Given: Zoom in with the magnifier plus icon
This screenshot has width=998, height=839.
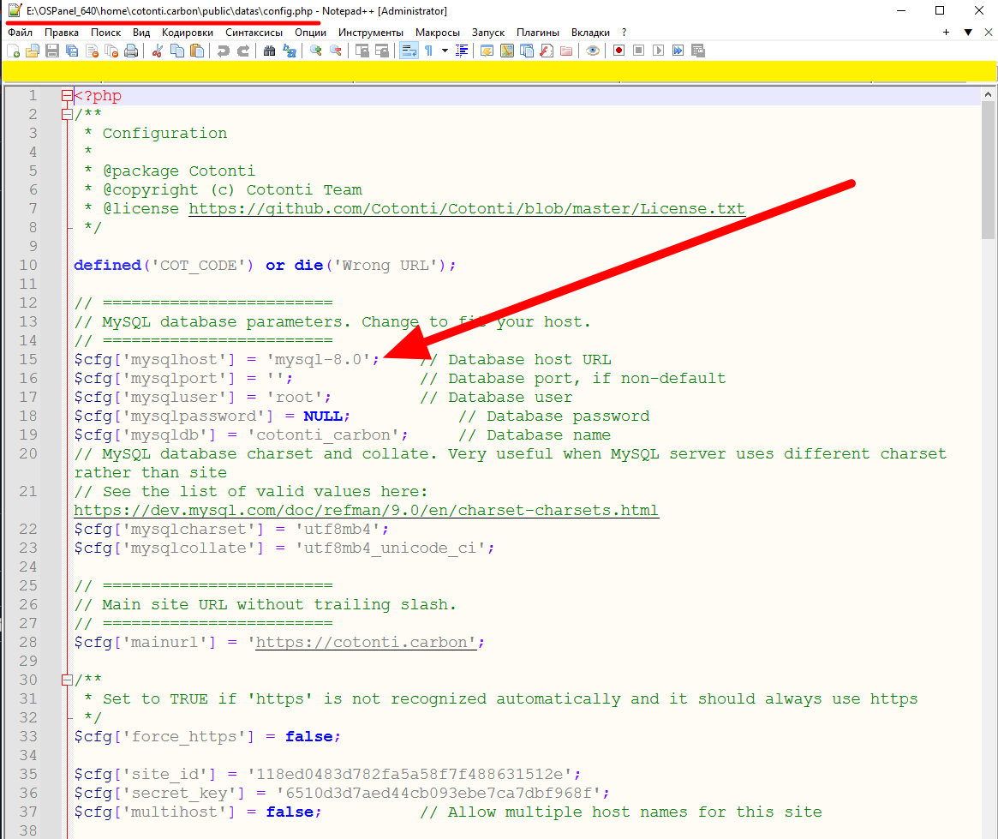Looking at the screenshot, I should click(316, 51).
